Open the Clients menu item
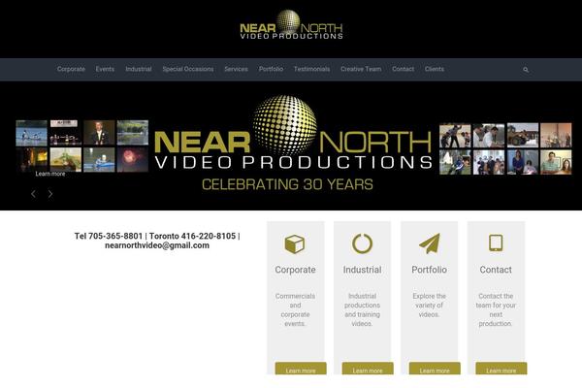 [435, 69]
